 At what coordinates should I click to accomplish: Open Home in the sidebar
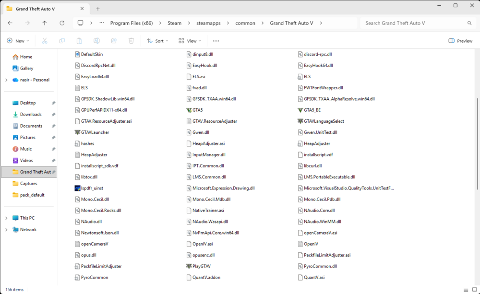point(23,57)
